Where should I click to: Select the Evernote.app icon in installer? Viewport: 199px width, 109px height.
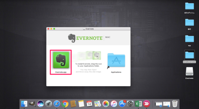[61, 60]
